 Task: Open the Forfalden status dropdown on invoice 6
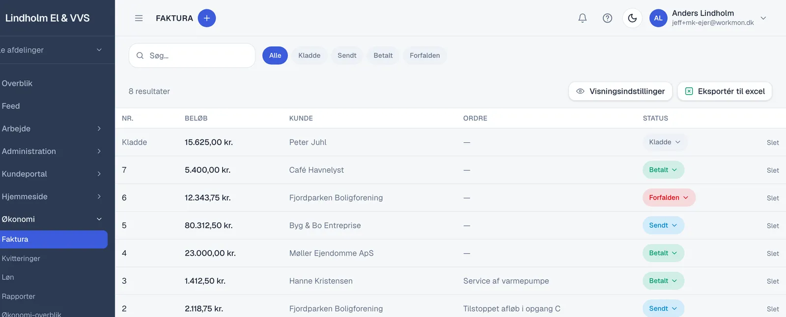tap(669, 198)
